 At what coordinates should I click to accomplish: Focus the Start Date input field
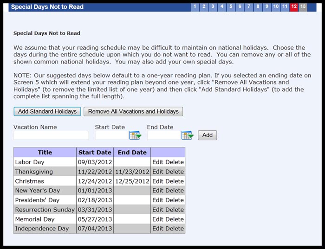111,135
